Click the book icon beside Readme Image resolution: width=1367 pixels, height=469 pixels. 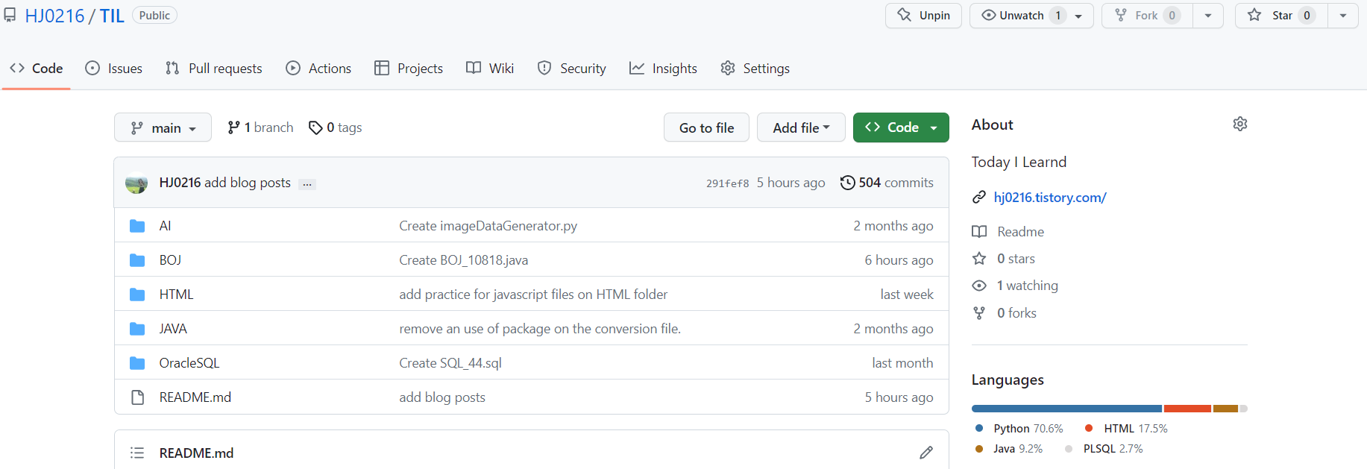979,232
